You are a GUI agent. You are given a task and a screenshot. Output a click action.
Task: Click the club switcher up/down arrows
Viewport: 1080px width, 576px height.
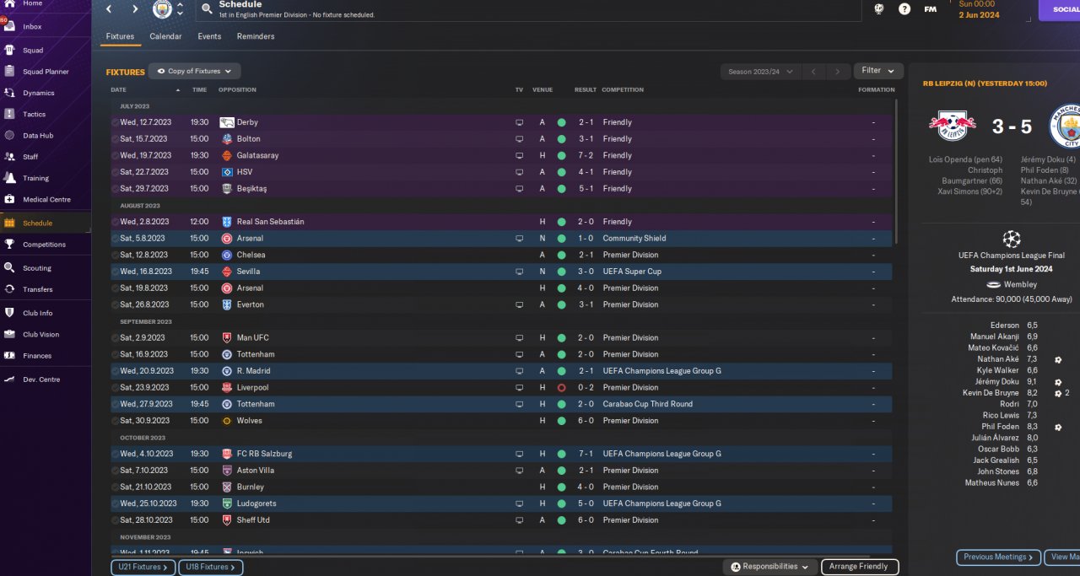click(x=180, y=9)
